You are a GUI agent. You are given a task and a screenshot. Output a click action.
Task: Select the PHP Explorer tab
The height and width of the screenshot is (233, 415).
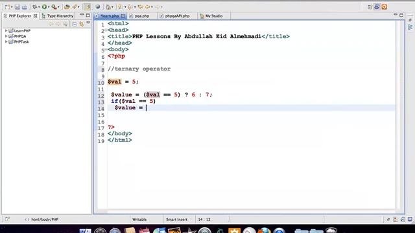21,16
